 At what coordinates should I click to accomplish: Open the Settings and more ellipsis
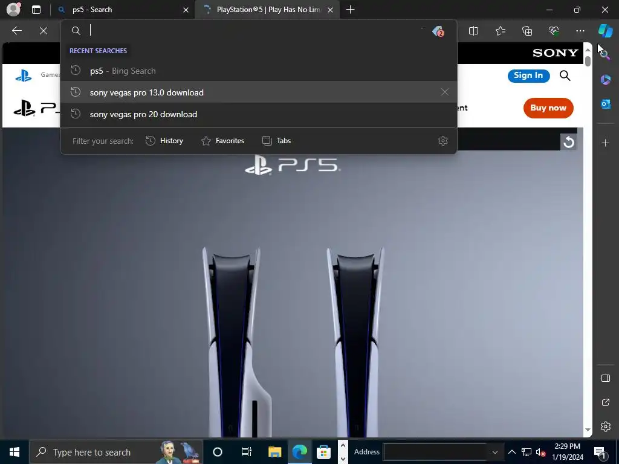pos(580,31)
